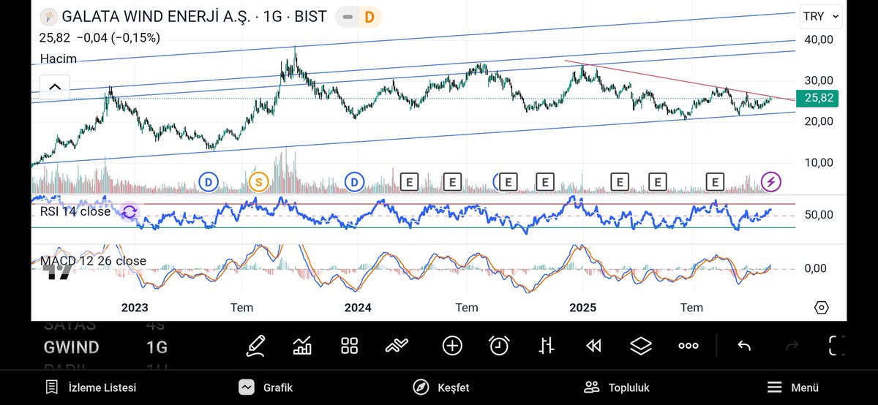The image size is (878, 405).
Task: Tap the orange S split marker
Action: click(258, 181)
